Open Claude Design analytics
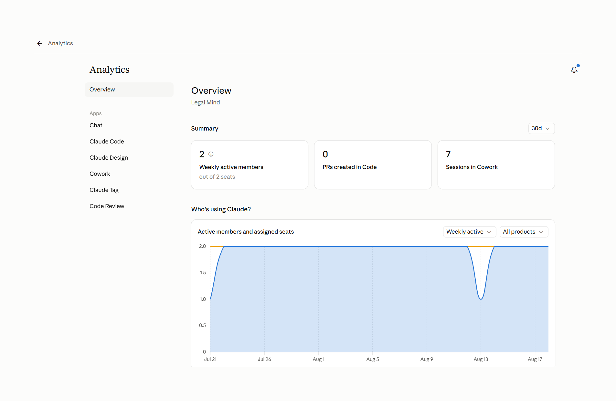 tap(109, 158)
